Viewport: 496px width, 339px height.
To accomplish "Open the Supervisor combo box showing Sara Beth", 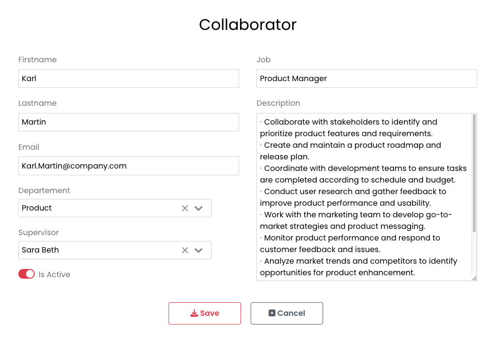I will pos(97,250).
